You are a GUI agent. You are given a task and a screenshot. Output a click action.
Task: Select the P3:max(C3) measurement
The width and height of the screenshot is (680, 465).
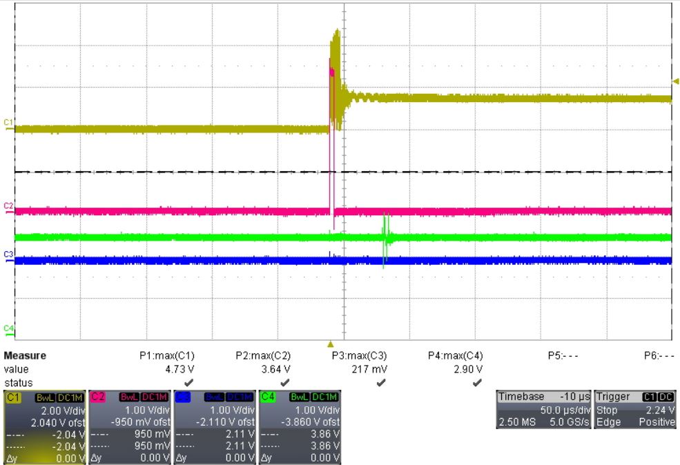coord(359,356)
